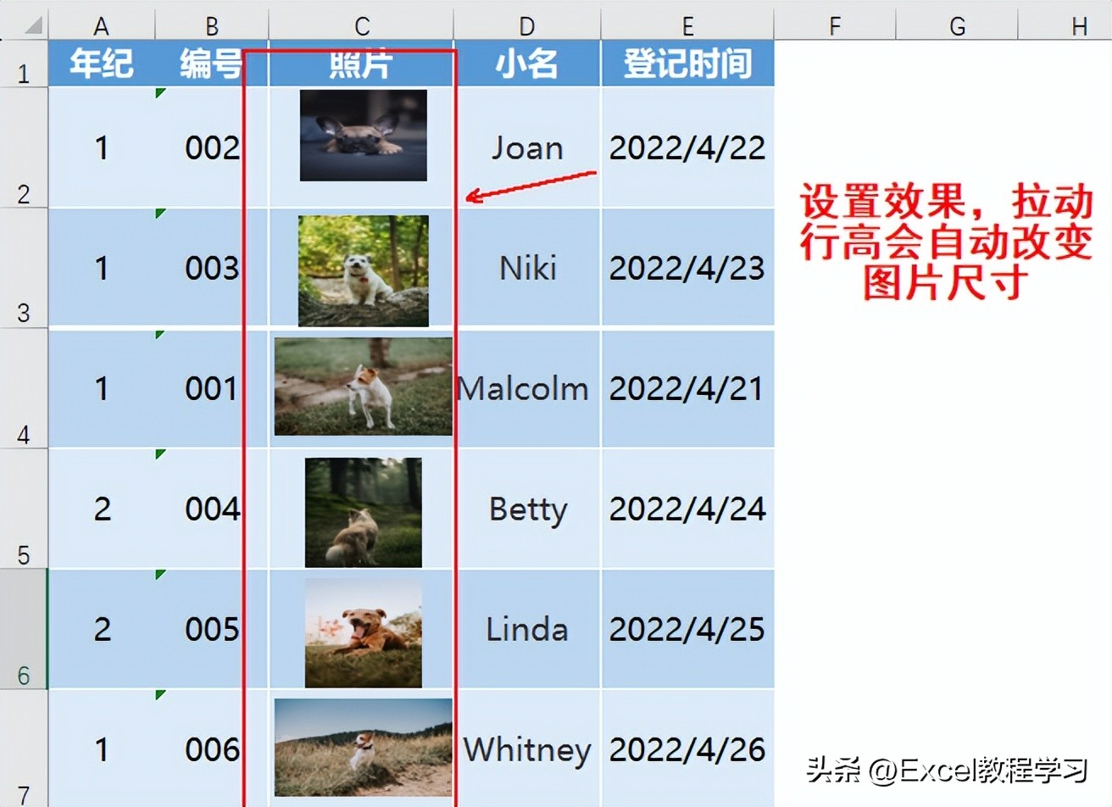
Task: Click date cell 2022/4/26
Action: pos(687,749)
